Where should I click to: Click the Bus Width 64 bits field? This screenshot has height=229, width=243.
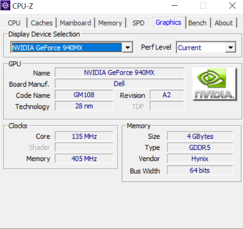tap(200, 170)
